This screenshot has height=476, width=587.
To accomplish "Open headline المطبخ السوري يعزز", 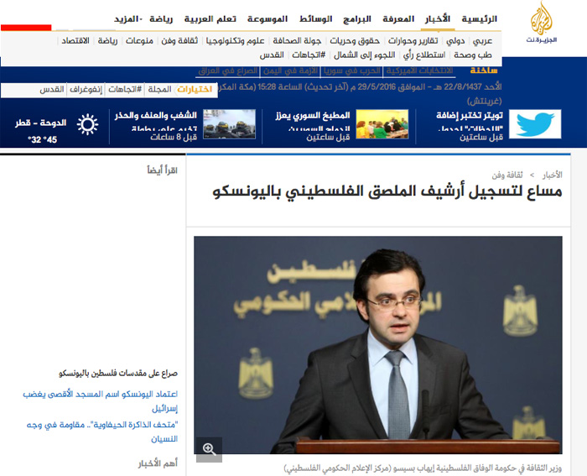I will [x=313, y=116].
